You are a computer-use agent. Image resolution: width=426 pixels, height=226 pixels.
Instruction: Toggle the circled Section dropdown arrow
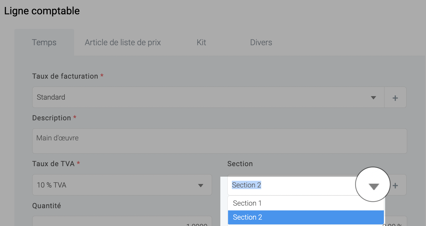(373, 185)
